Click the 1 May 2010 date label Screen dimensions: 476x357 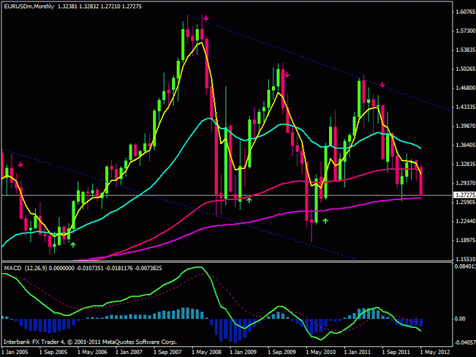321,352
